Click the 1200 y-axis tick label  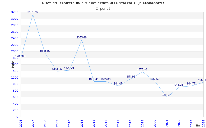point(15,78)
